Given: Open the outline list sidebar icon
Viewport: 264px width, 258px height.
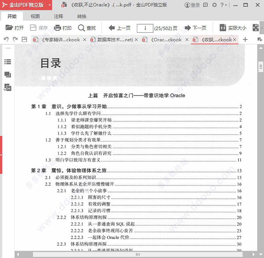Looking at the screenshot, I should (x=8, y=62).
